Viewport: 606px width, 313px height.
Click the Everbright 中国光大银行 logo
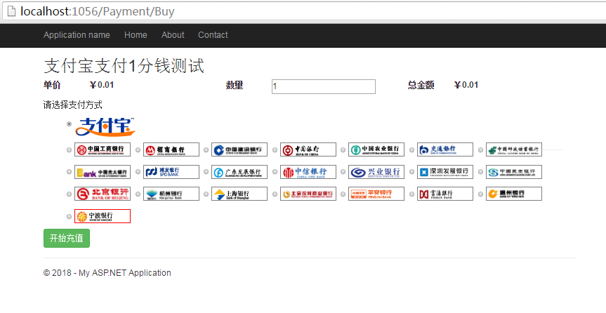tap(103, 172)
